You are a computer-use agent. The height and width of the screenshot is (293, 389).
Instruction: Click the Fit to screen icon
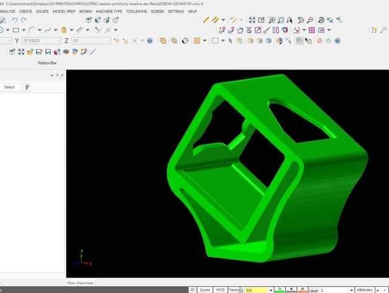click(x=252, y=20)
